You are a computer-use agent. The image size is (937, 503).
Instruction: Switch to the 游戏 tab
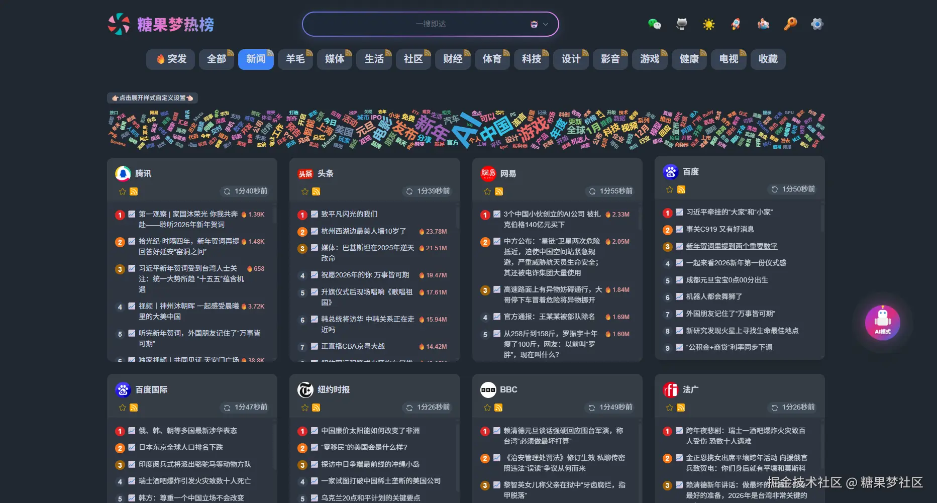pos(650,59)
